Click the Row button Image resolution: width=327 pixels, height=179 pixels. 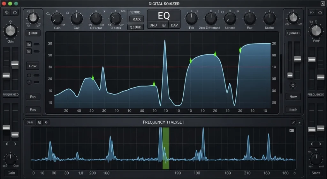33,66
